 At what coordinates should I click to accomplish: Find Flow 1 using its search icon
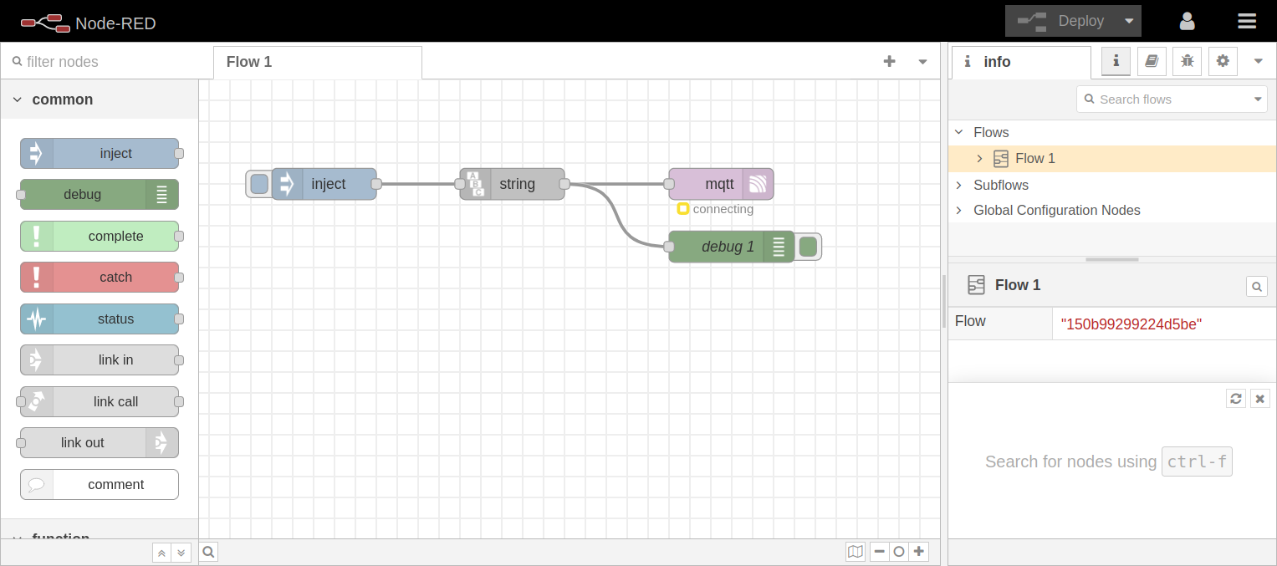pyautogui.click(x=1256, y=287)
